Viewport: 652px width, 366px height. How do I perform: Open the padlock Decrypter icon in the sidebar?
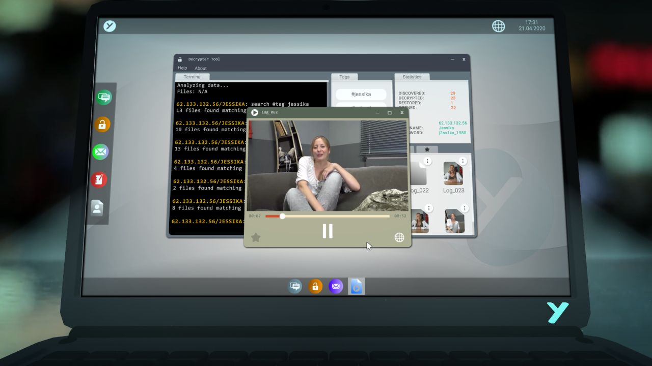pyautogui.click(x=103, y=125)
